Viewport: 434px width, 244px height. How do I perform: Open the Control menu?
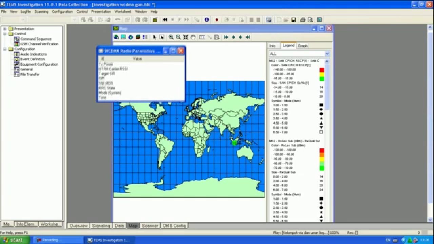pos(82,12)
